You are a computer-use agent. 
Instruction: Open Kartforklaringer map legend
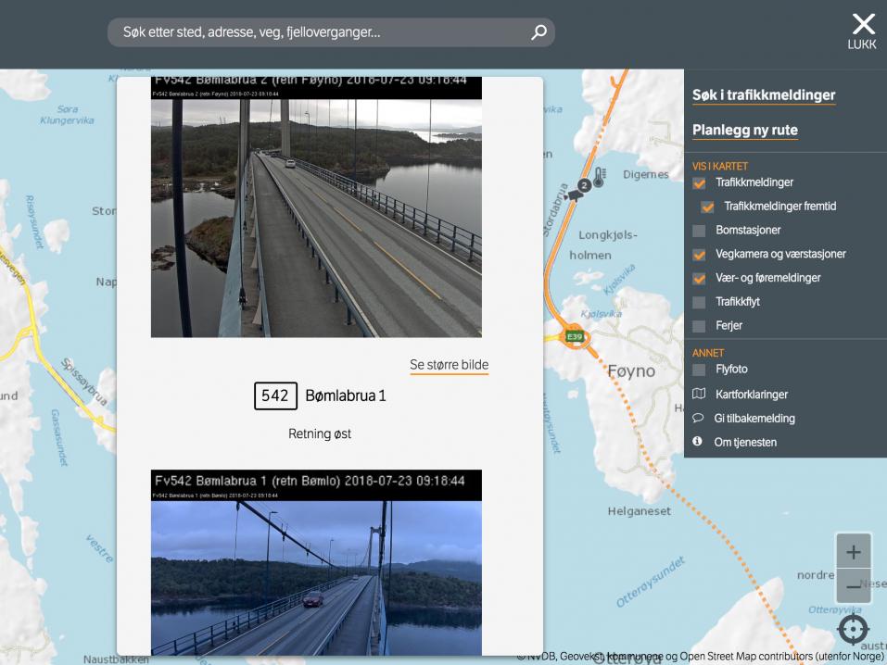pyautogui.click(x=751, y=395)
